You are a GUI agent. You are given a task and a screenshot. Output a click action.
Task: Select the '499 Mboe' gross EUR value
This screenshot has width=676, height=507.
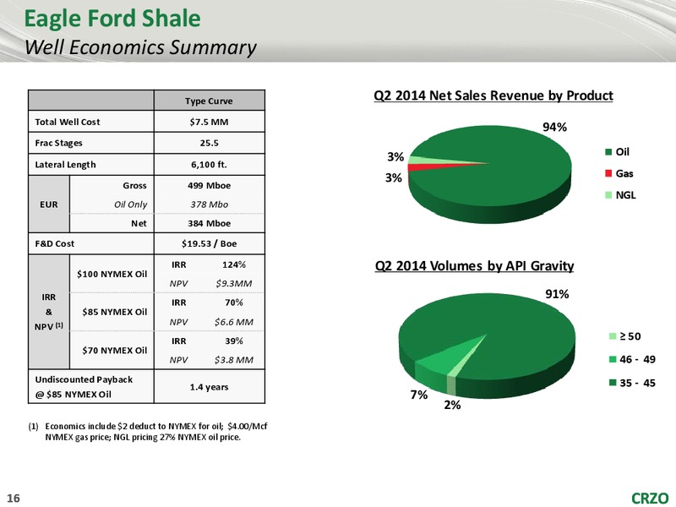pos(209,185)
